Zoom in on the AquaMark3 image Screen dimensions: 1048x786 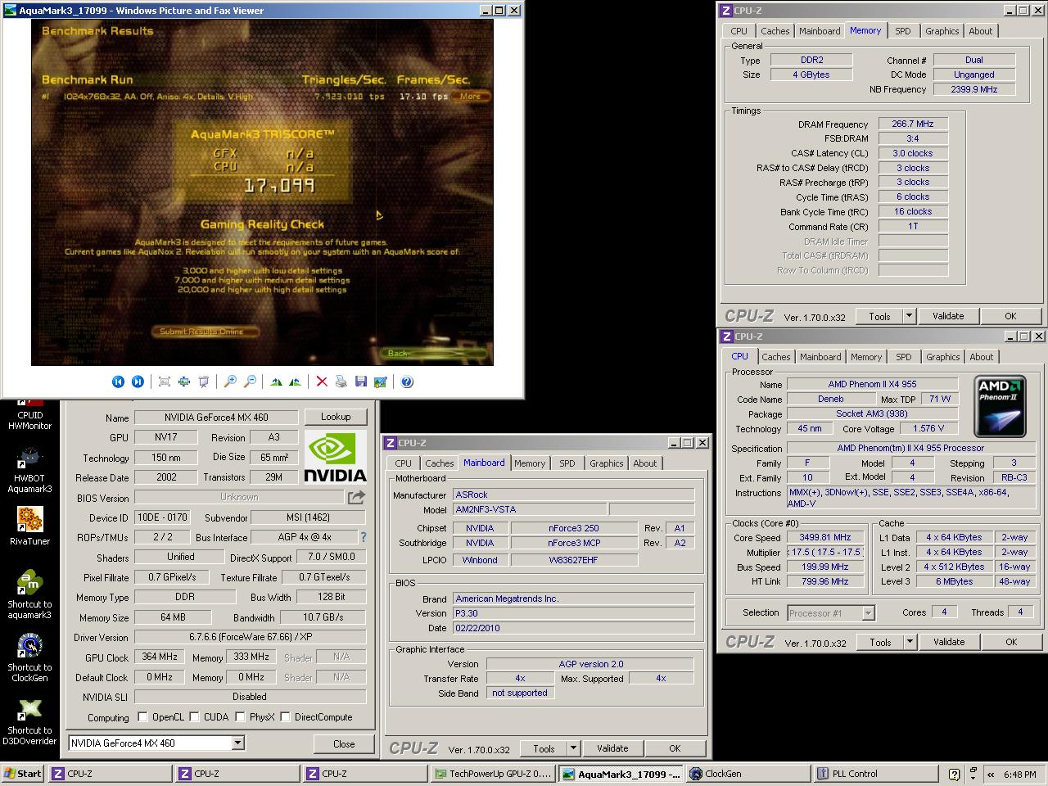(x=230, y=382)
